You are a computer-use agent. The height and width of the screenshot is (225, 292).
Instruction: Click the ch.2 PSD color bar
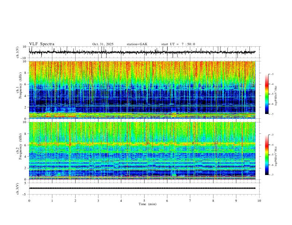coord(267,155)
